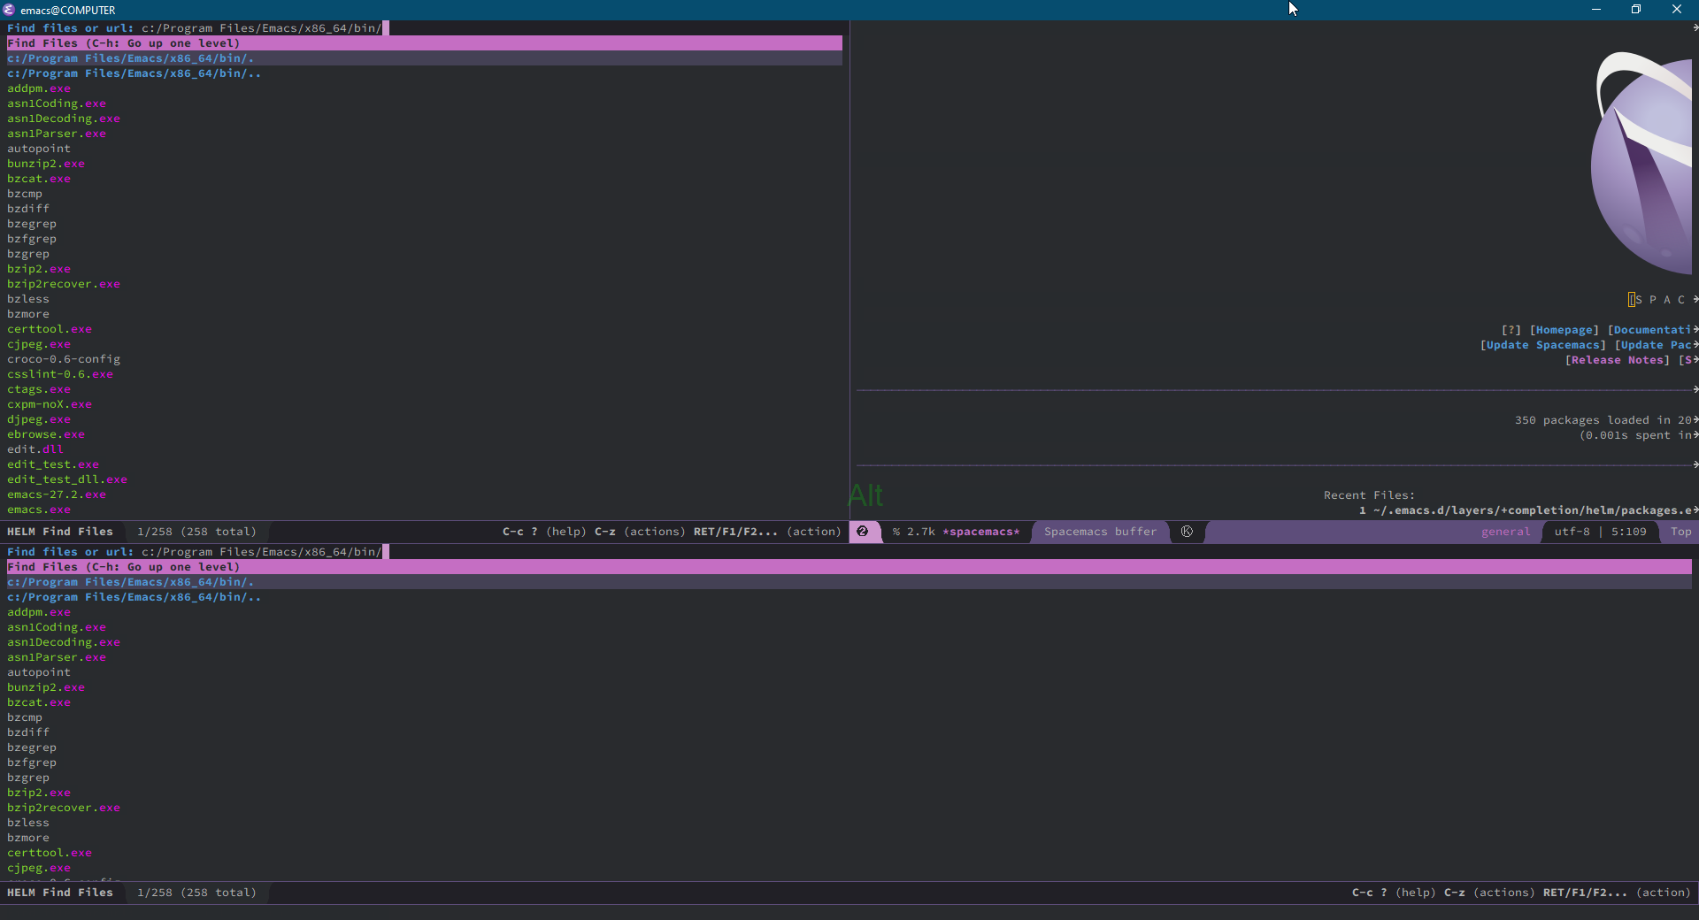
Task: Click the Top position indicator on the mode line
Action: pyautogui.click(x=1681, y=532)
